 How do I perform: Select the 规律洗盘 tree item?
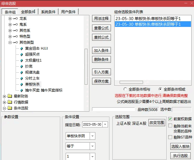tap(32, 72)
